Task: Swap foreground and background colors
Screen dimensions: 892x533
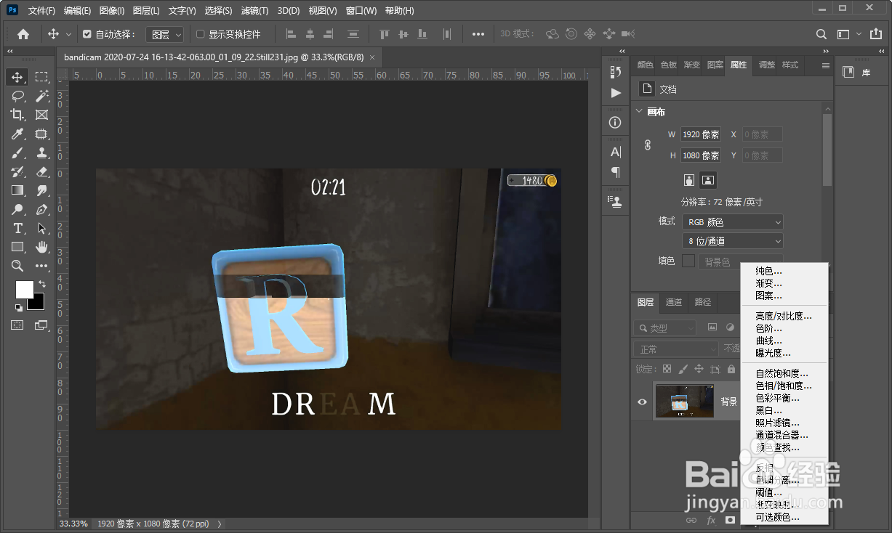Action: 42,284
